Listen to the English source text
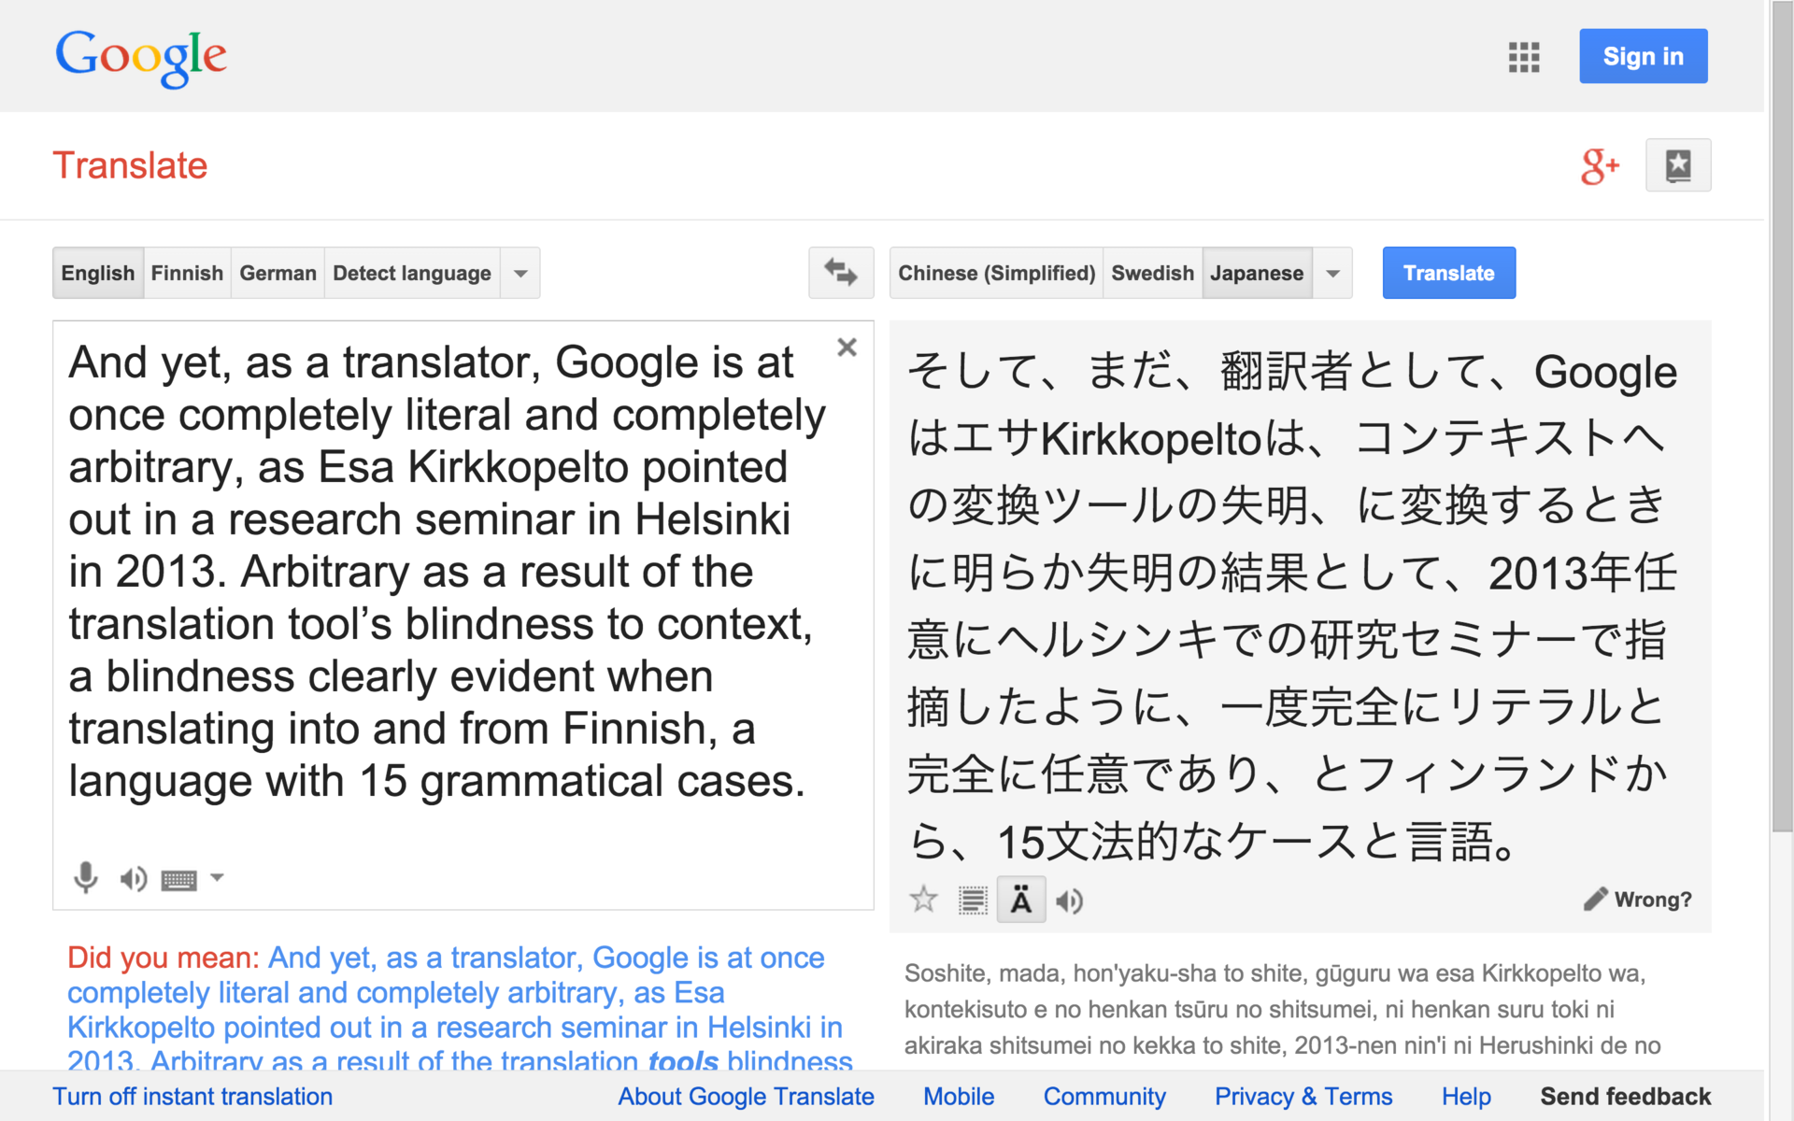This screenshot has width=1794, height=1121. coord(133,878)
